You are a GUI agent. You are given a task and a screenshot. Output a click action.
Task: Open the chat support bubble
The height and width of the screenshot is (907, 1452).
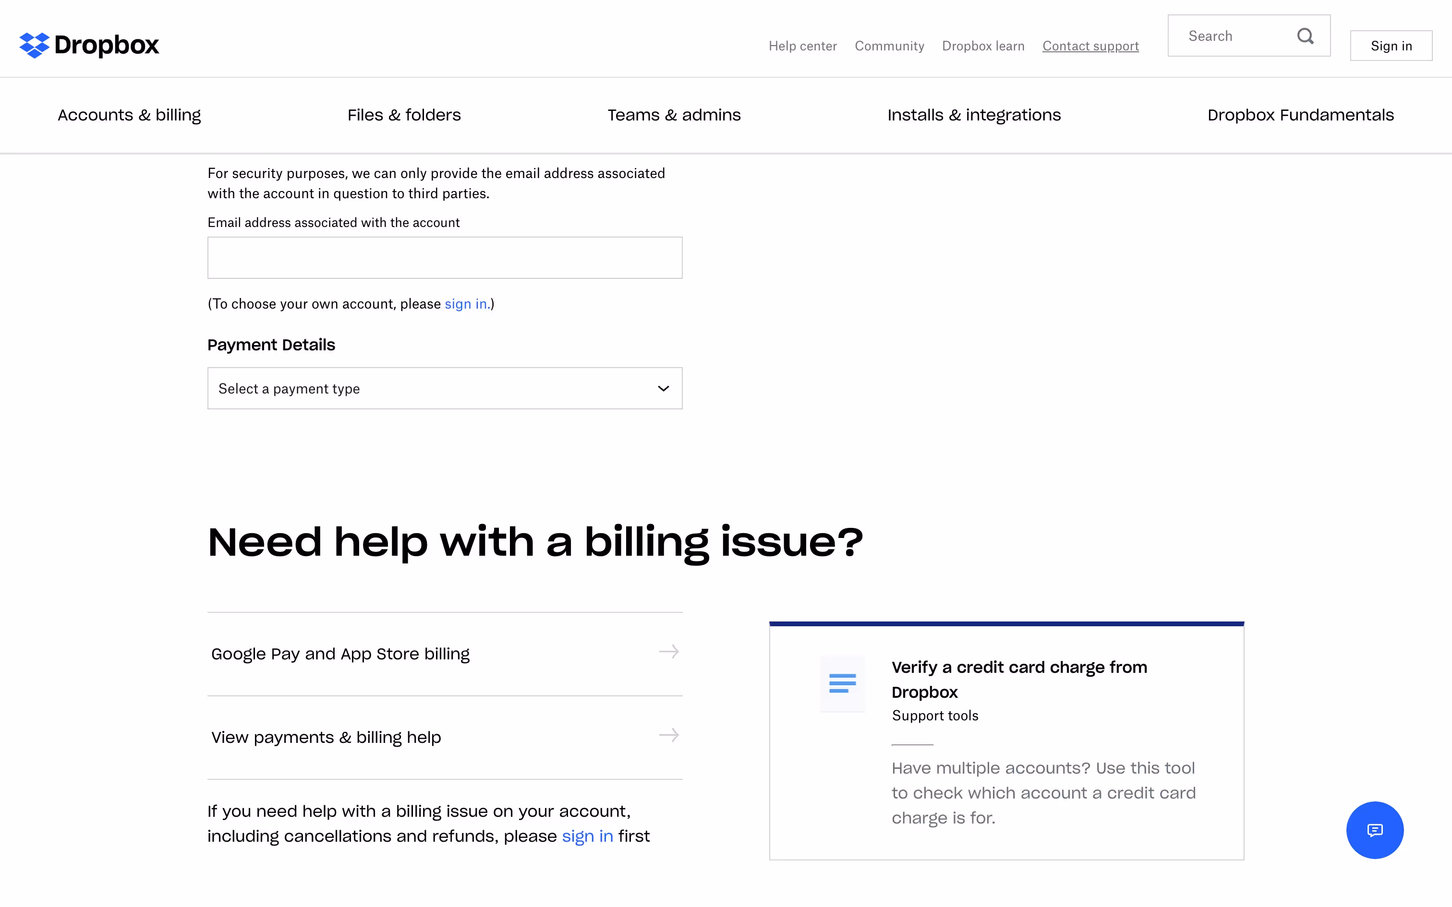click(1374, 830)
